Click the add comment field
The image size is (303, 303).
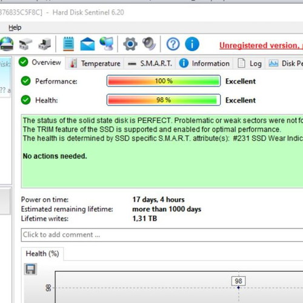tap(162, 235)
